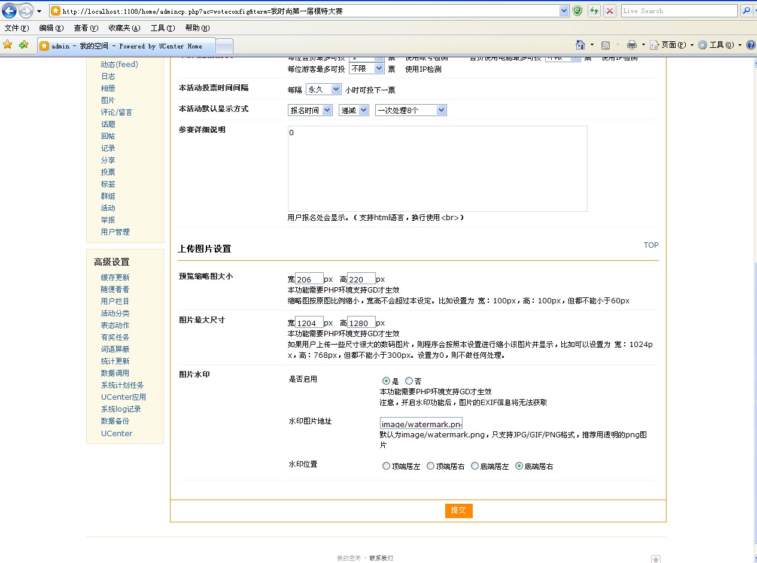Click the Home page icon in the toolbar
Image resolution: width=757 pixels, height=563 pixels.
pyautogui.click(x=580, y=45)
